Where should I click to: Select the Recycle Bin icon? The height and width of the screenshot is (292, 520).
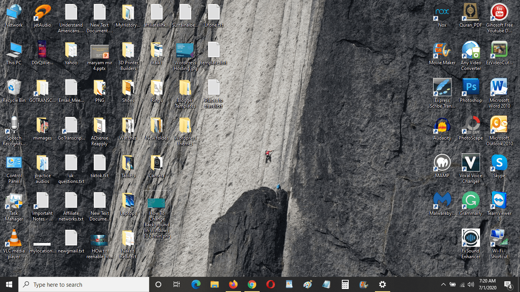[14, 91]
